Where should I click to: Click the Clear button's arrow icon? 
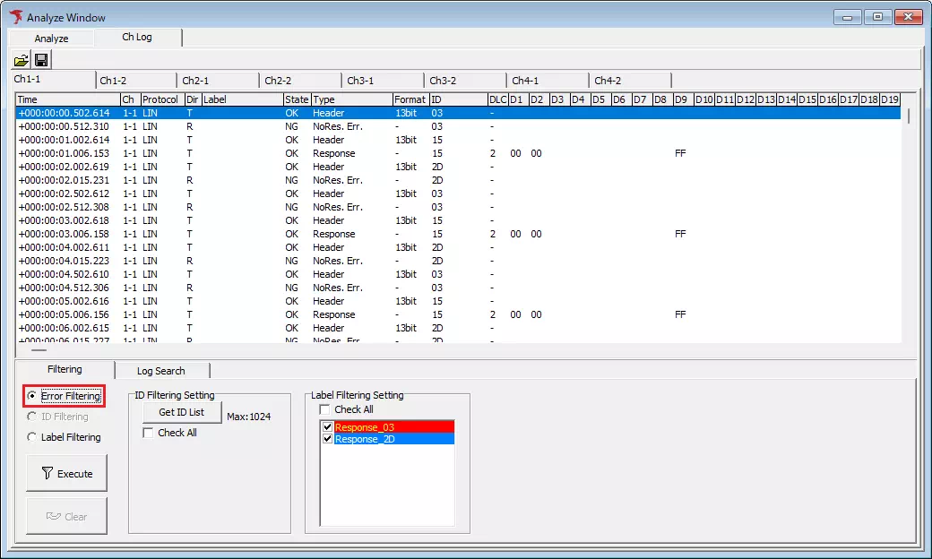(54, 514)
